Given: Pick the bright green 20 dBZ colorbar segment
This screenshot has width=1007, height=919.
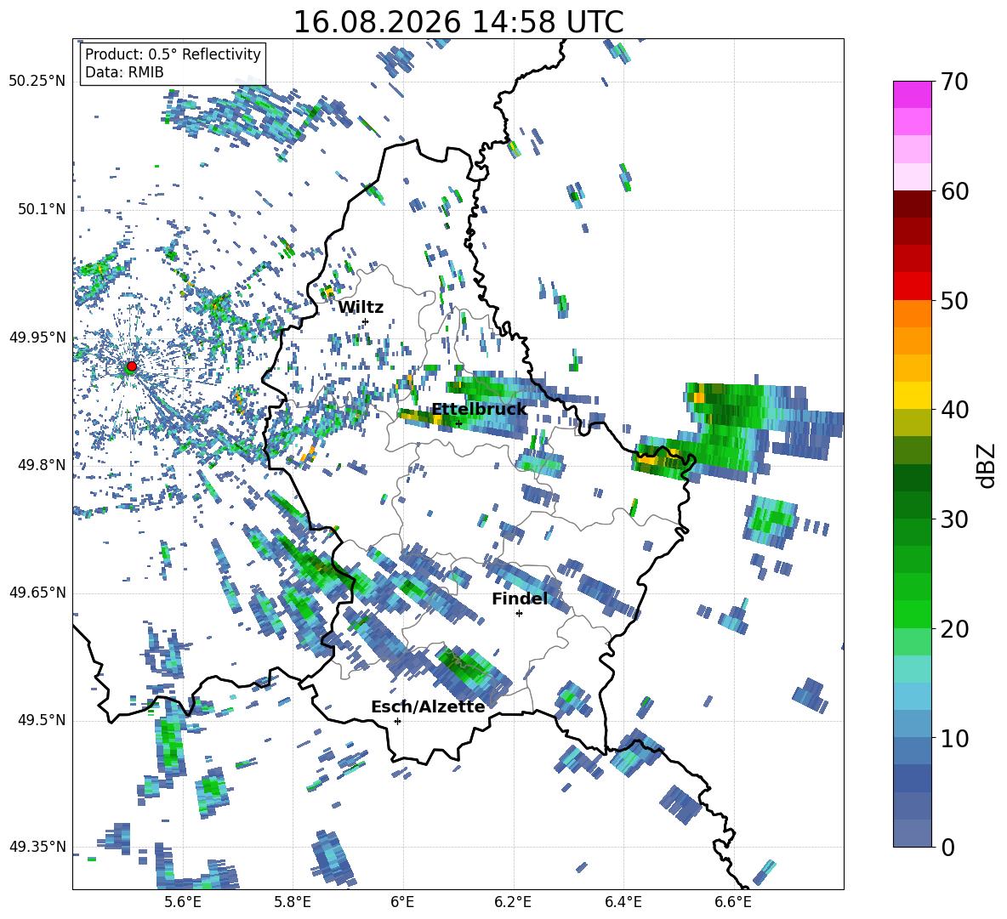Looking at the screenshot, I should click(x=912, y=614).
